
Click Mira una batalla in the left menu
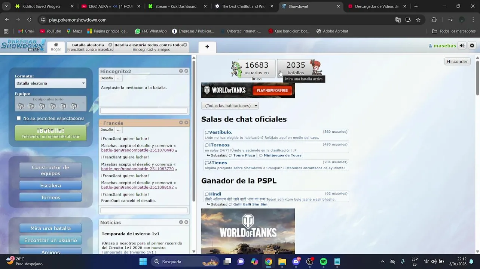tap(51, 228)
